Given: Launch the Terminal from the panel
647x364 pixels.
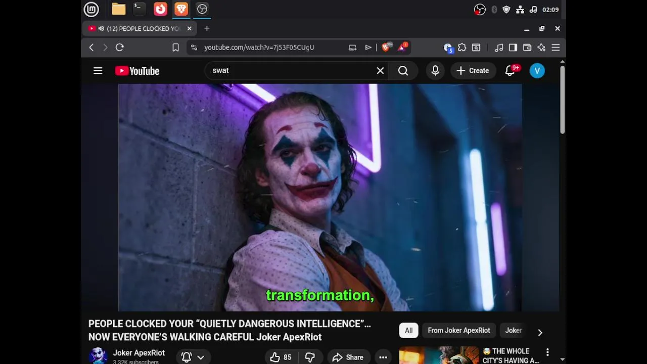Looking at the screenshot, I should tap(139, 9).
